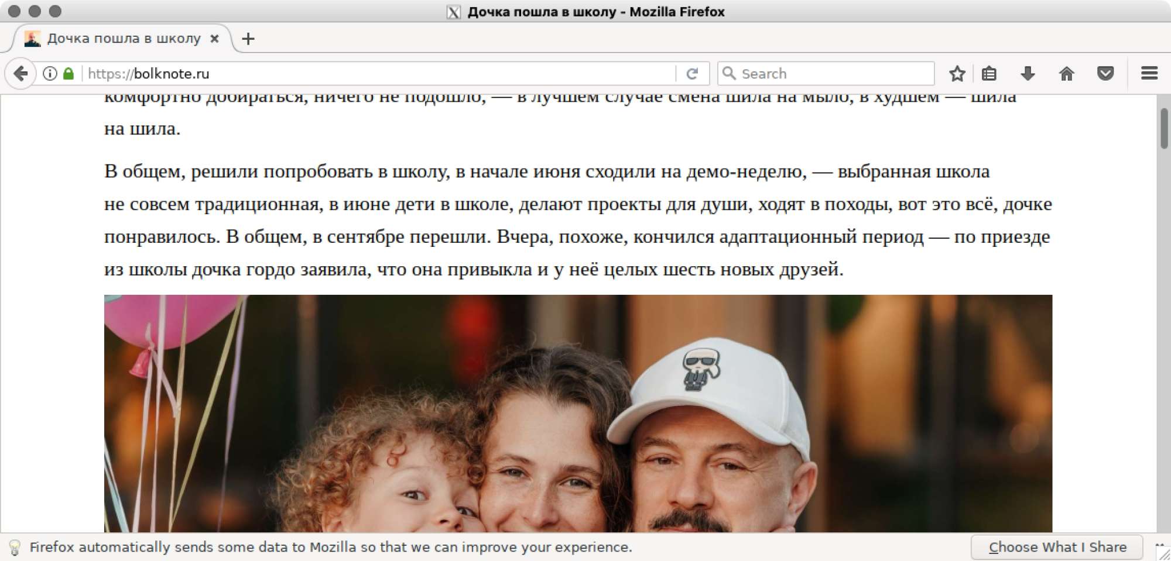1171x561 pixels.
Task: Close the Дочка пошла в школу tab
Action: click(215, 39)
